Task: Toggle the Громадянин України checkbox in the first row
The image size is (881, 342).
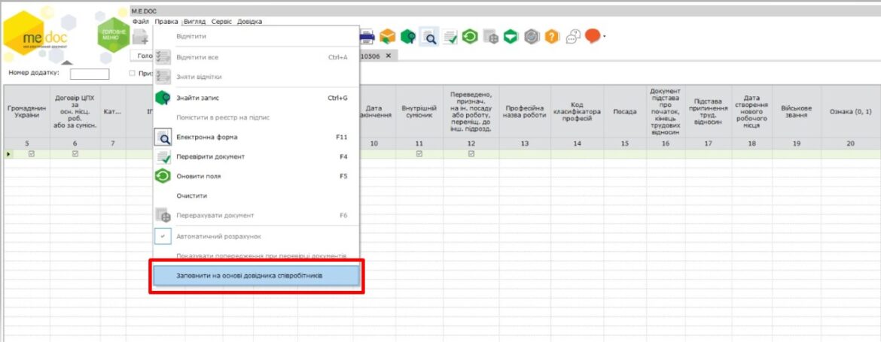Action: (x=31, y=154)
